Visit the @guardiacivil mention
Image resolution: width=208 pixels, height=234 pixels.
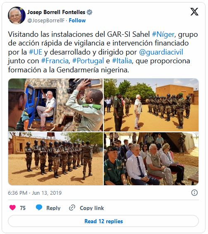pyautogui.click(x=161, y=52)
